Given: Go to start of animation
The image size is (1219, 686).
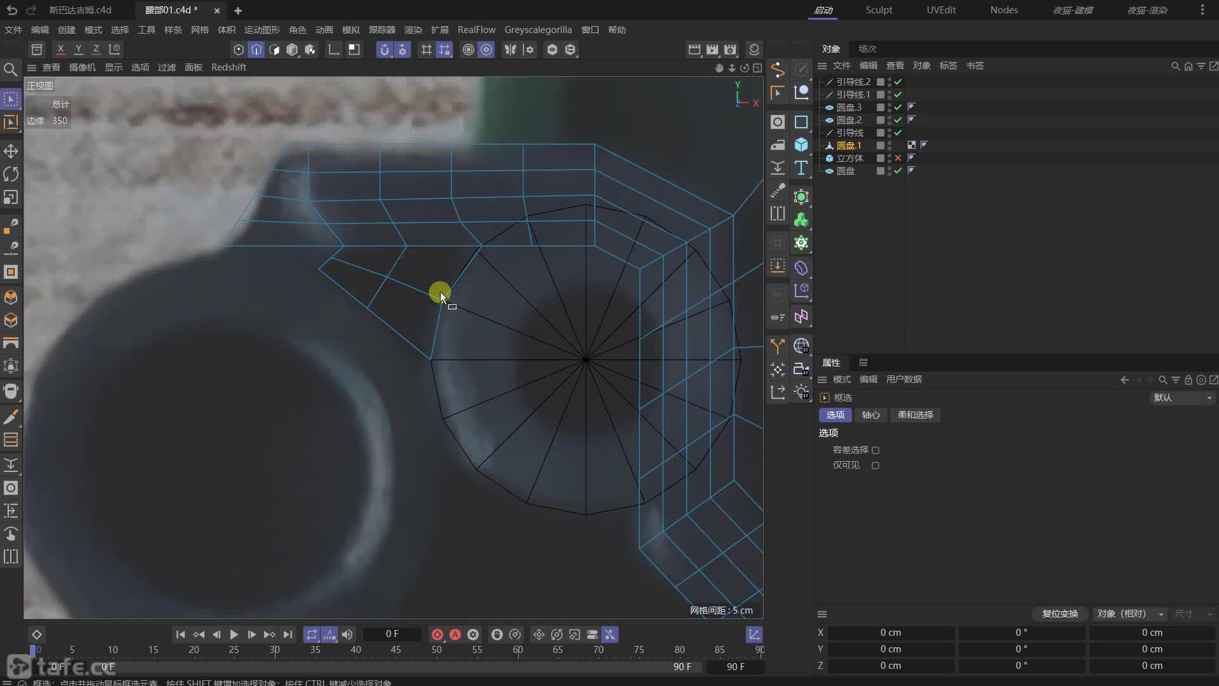Looking at the screenshot, I should pyautogui.click(x=180, y=635).
